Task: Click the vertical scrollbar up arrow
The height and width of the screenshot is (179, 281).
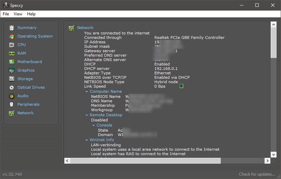Action: pos(273,25)
